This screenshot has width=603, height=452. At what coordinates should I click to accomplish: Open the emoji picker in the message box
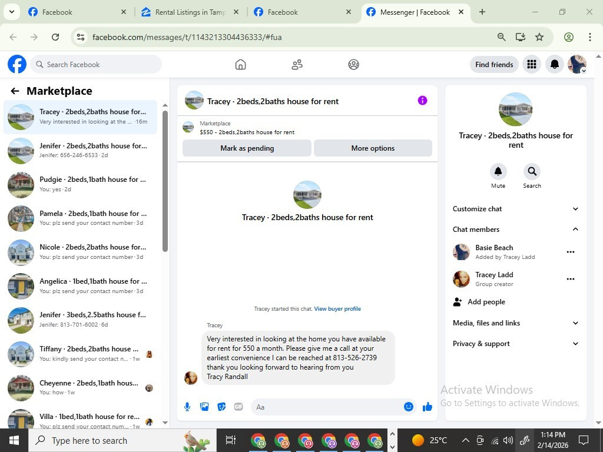(409, 407)
